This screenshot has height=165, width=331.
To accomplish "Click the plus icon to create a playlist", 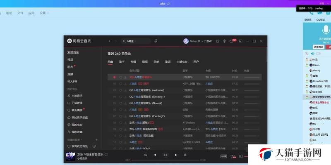I will coord(96,140).
